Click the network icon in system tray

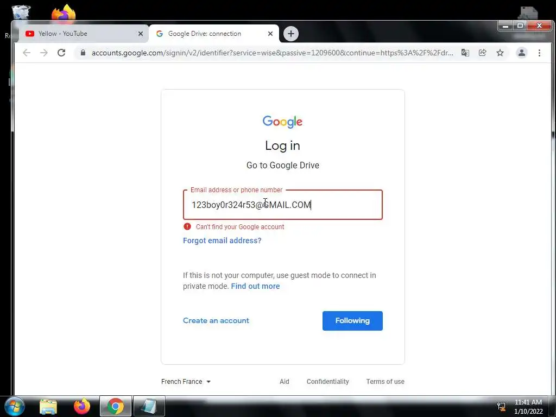pos(501,407)
